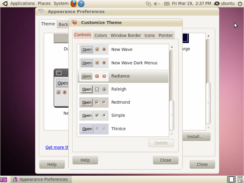Click the theme list scroll-up arrow in Appearance Preferences
The image size is (244, 183).
[x=208, y=36]
